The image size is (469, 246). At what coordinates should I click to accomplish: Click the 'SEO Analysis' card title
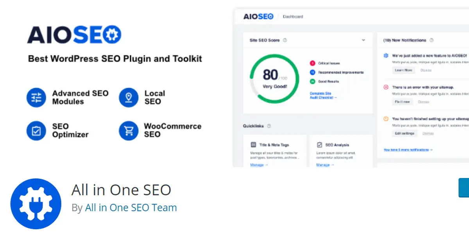[x=337, y=144]
